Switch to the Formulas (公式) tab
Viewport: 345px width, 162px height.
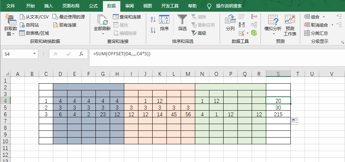pyautogui.click(x=93, y=6)
